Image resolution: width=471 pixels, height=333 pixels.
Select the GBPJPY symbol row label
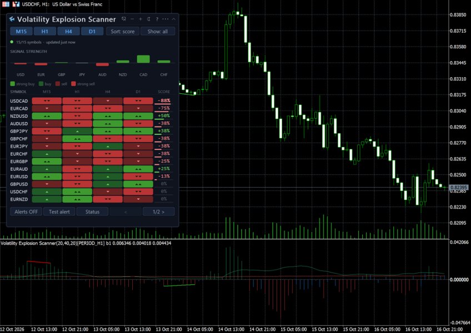(x=19, y=131)
